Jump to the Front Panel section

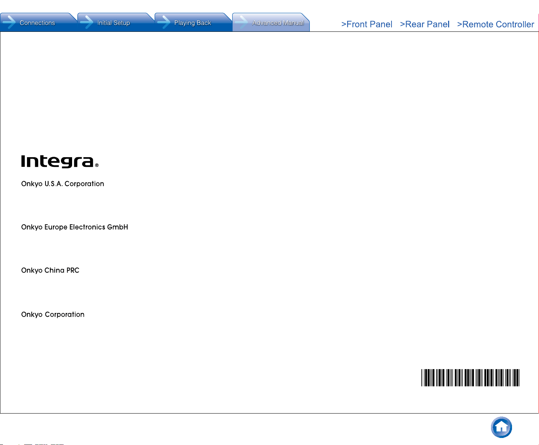367,24
